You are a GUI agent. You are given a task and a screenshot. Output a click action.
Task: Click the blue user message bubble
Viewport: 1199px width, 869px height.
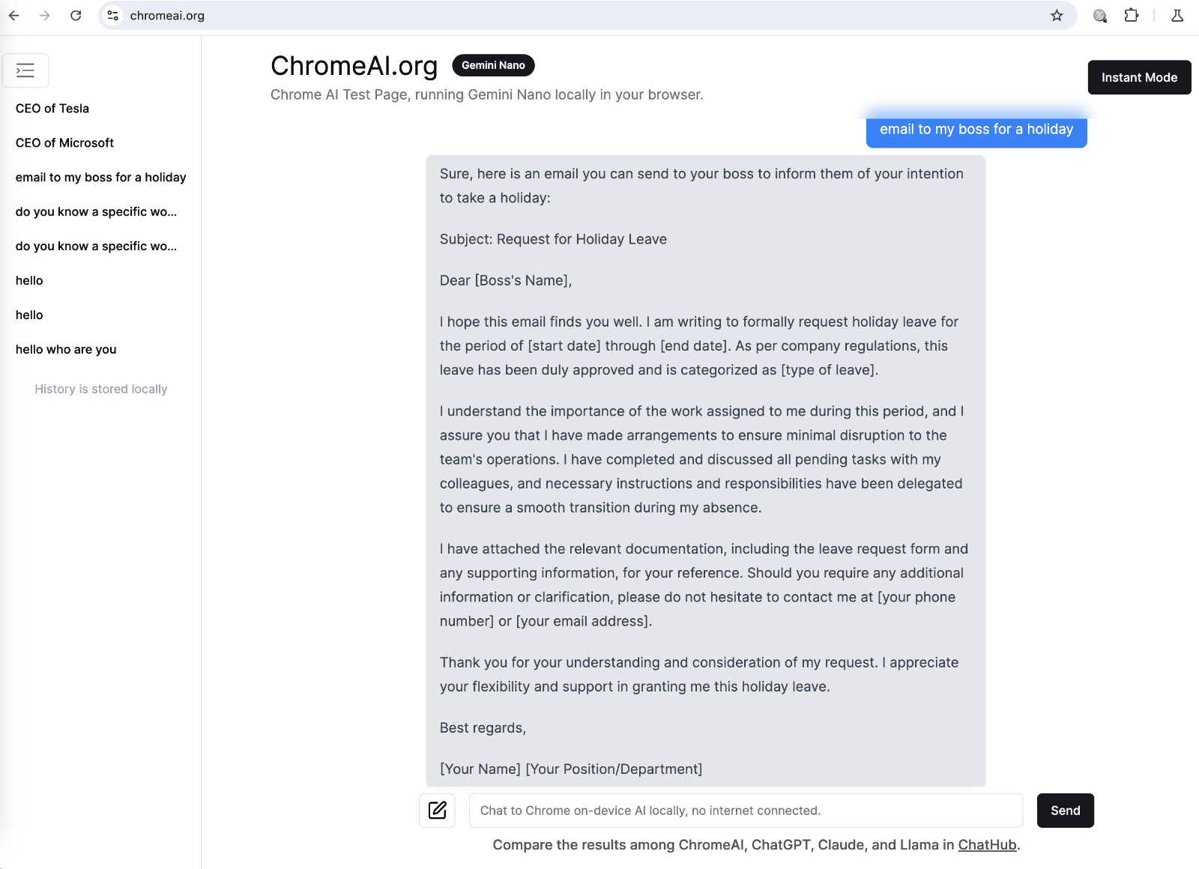point(976,130)
